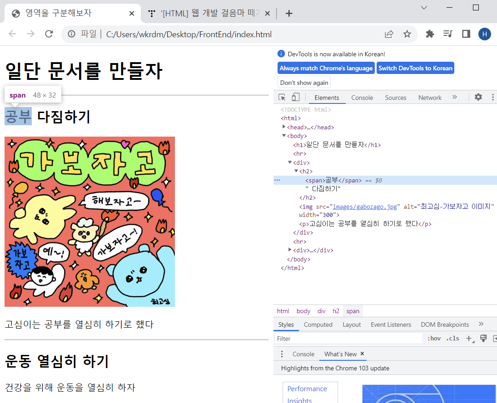Expand the collapsed second div node
This screenshot has height=403, width=497.
[x=290, y=250]
